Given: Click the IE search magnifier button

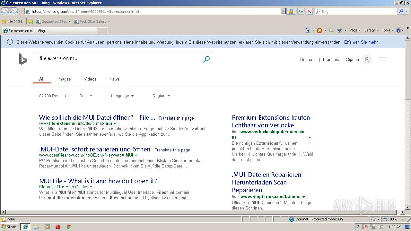Looking at the screenshot, I should click(x=401, y=11).
